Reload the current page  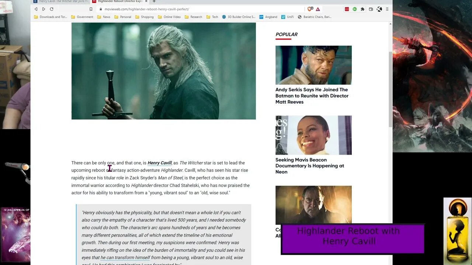[x=52, y=9]
